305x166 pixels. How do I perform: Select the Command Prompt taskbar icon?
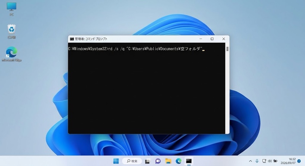(x=189, y=161)
